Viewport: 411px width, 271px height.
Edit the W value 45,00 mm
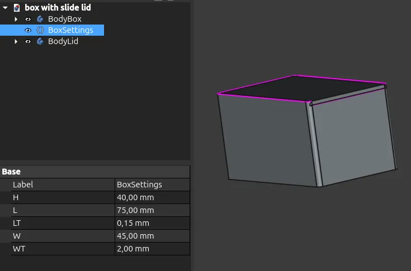[152, 236]
